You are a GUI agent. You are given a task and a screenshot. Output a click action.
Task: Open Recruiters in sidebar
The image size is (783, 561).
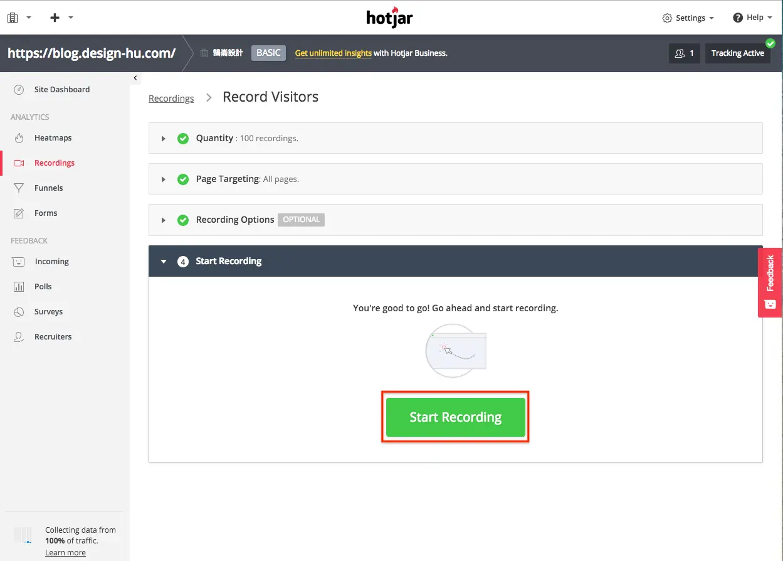click(x=53, y=337)
